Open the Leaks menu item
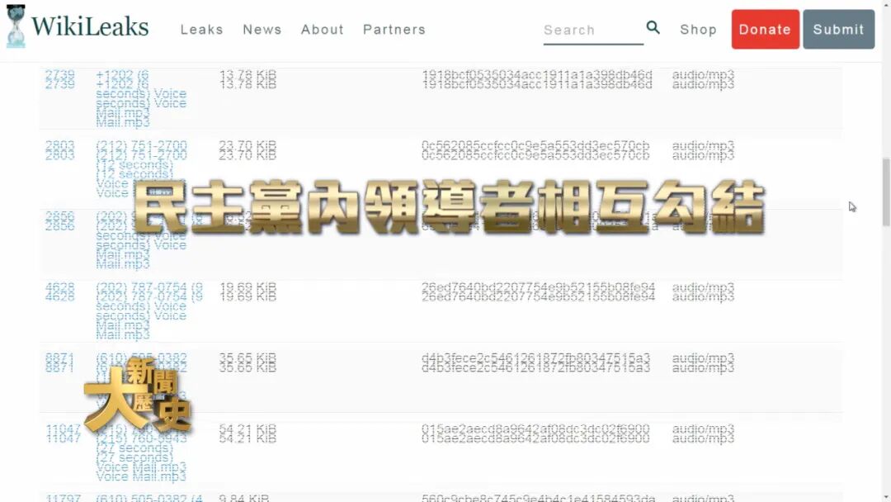 pos(202,30)
